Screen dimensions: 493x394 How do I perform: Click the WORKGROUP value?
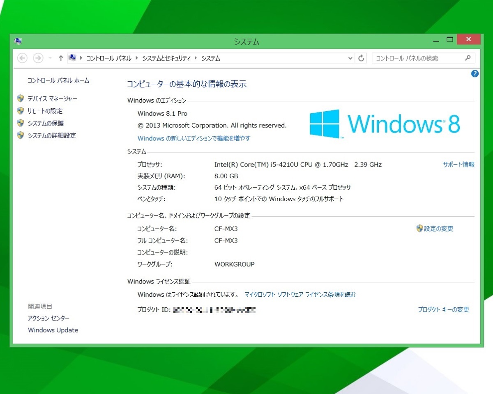[235, 264]
